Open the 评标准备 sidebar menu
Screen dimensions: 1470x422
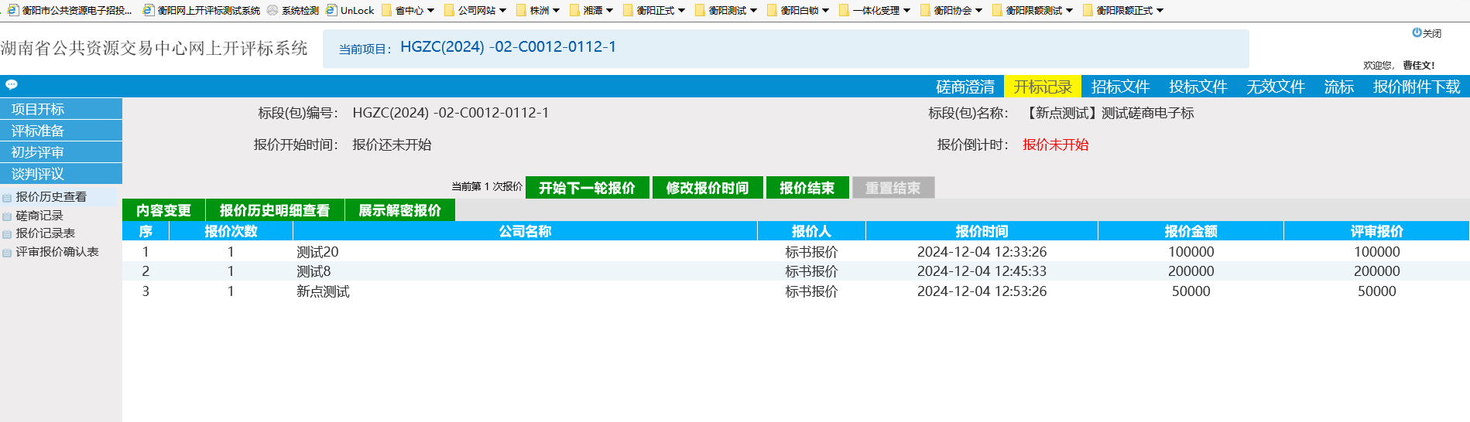pyautogui.click(x=38, y=131)
